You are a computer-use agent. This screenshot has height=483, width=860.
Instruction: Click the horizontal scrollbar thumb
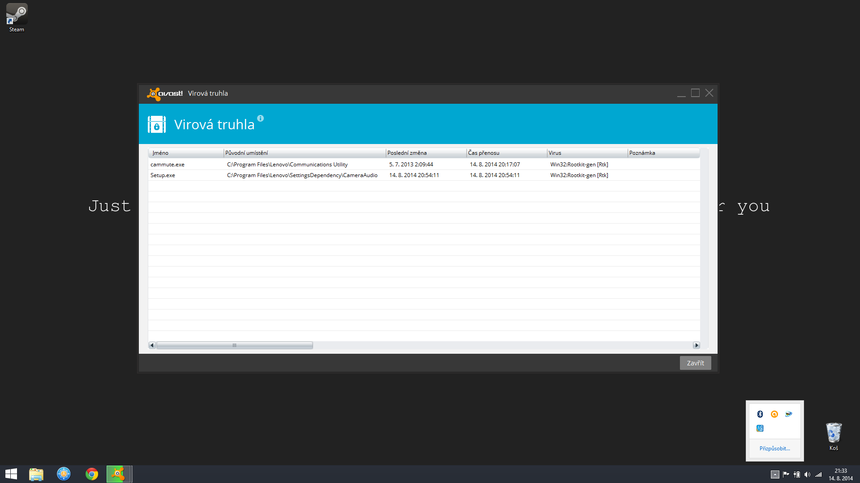234,345
